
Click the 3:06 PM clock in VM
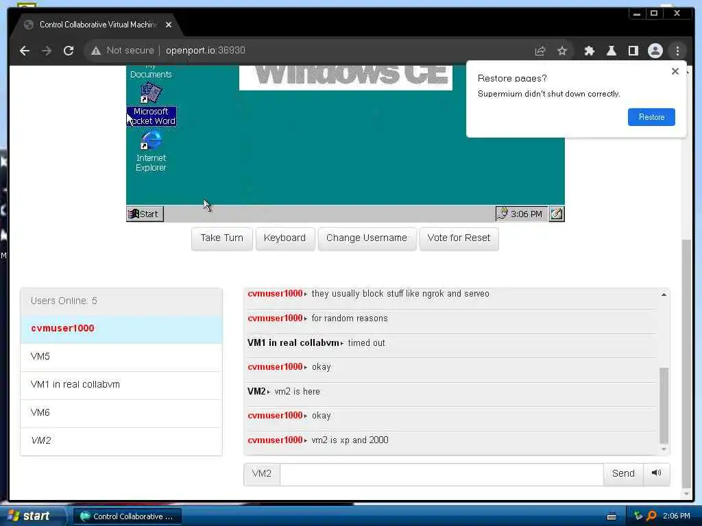tap(526, 214)
